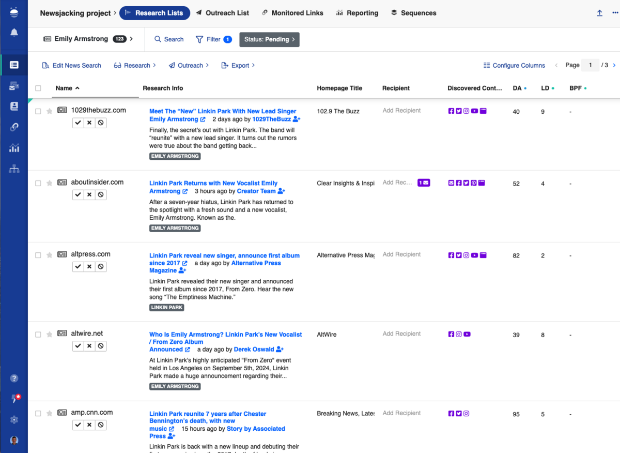Block altwire.net with the ban icon
620x453 pixels.
click(x=101, y=346)
